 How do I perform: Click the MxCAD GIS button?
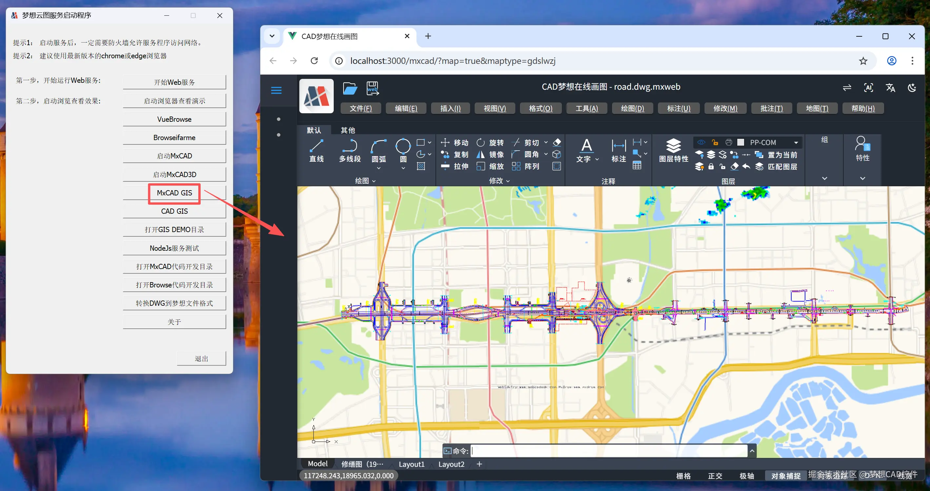click(x=174, y=193)
